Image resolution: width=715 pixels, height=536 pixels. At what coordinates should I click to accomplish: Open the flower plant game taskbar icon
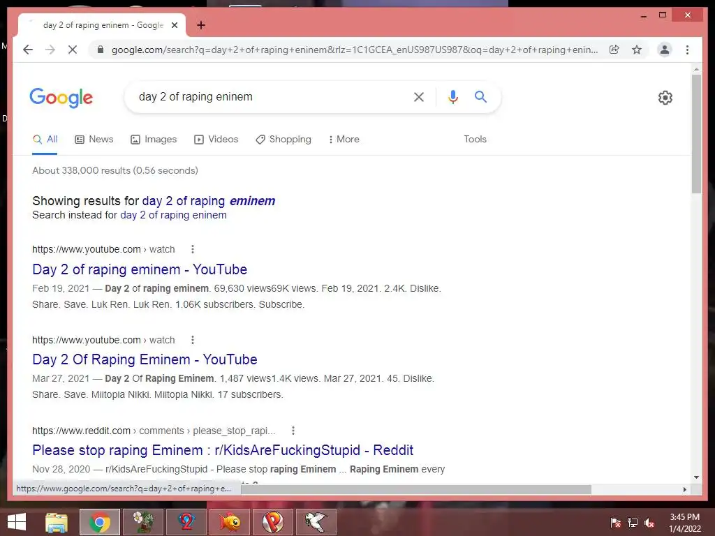point(143,522)
